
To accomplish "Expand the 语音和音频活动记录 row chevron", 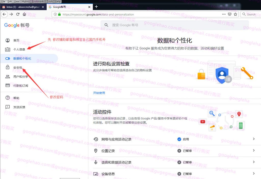I will [254, 162].
